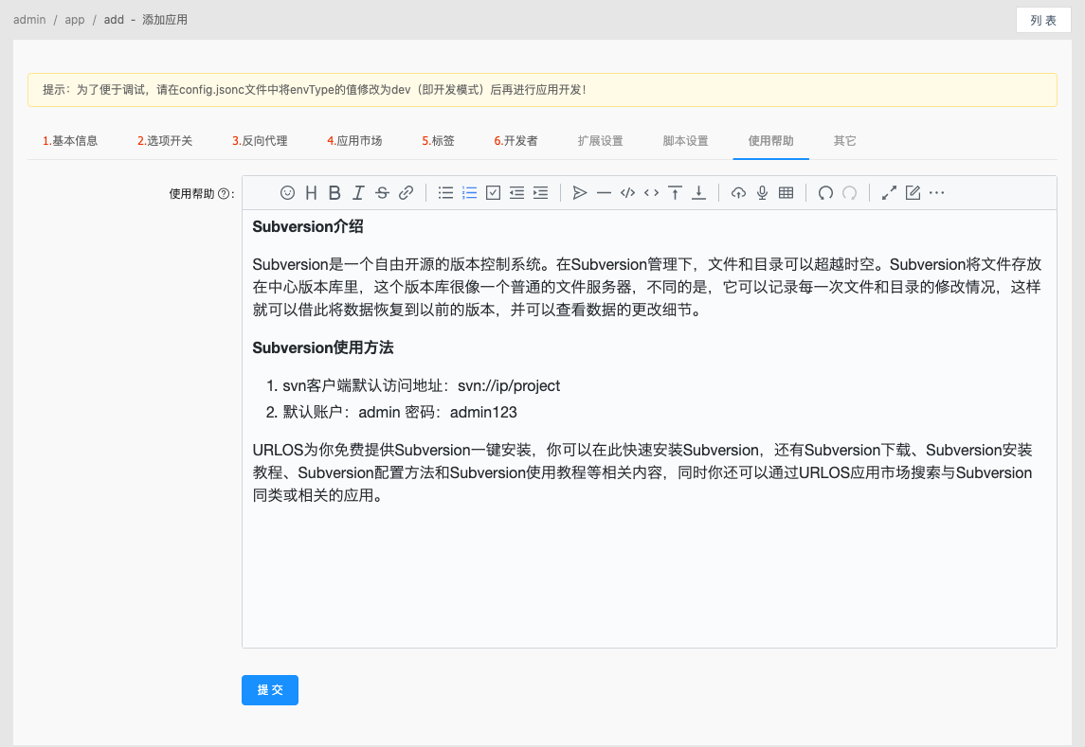Insert an unordered bullet list
The width and height of the screenshot is (1085, 747).
(x=445, y=193)
